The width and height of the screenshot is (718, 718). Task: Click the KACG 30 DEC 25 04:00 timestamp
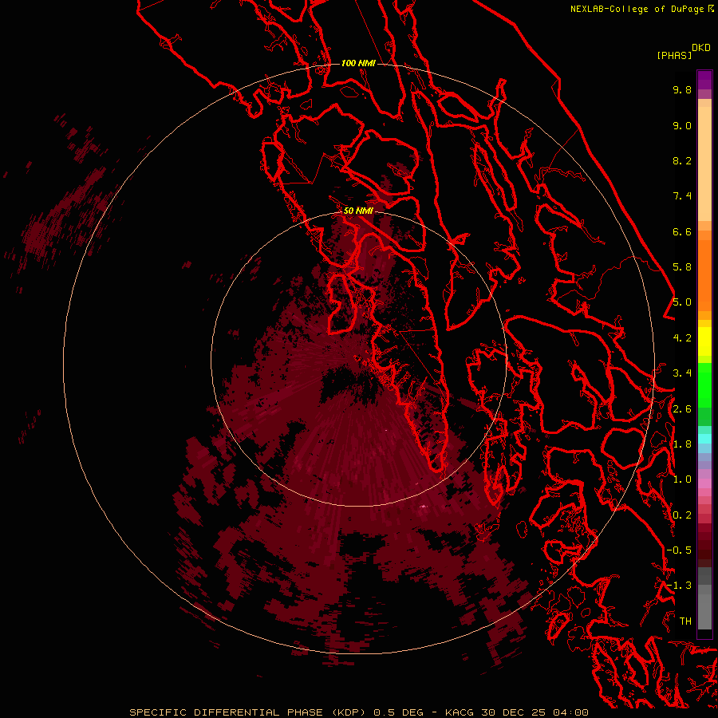point(516,712)
